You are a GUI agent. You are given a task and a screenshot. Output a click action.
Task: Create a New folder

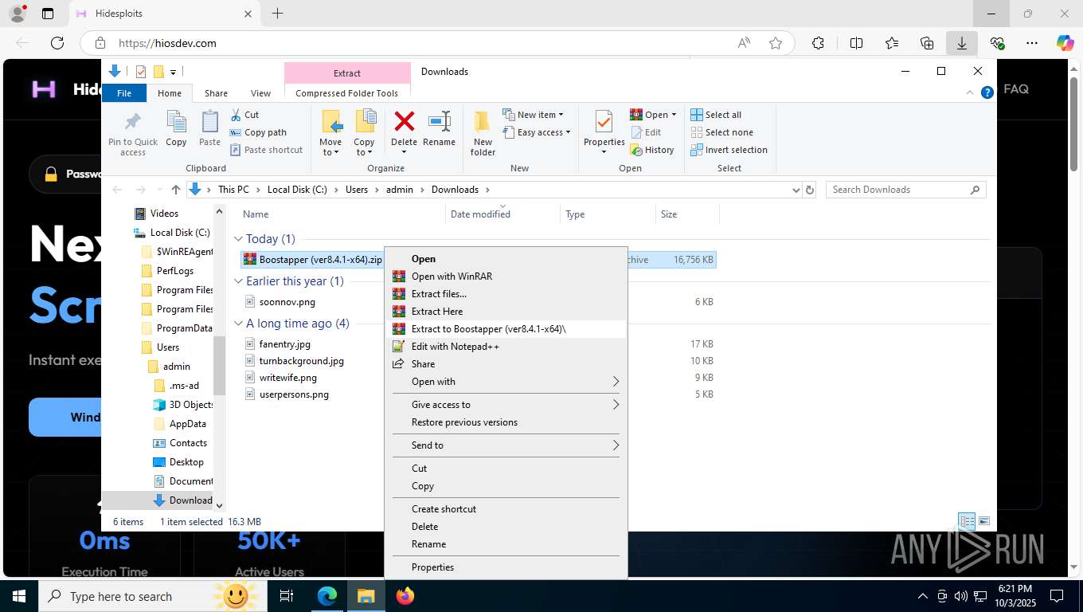pyautogui.click(x=483, y=133)
